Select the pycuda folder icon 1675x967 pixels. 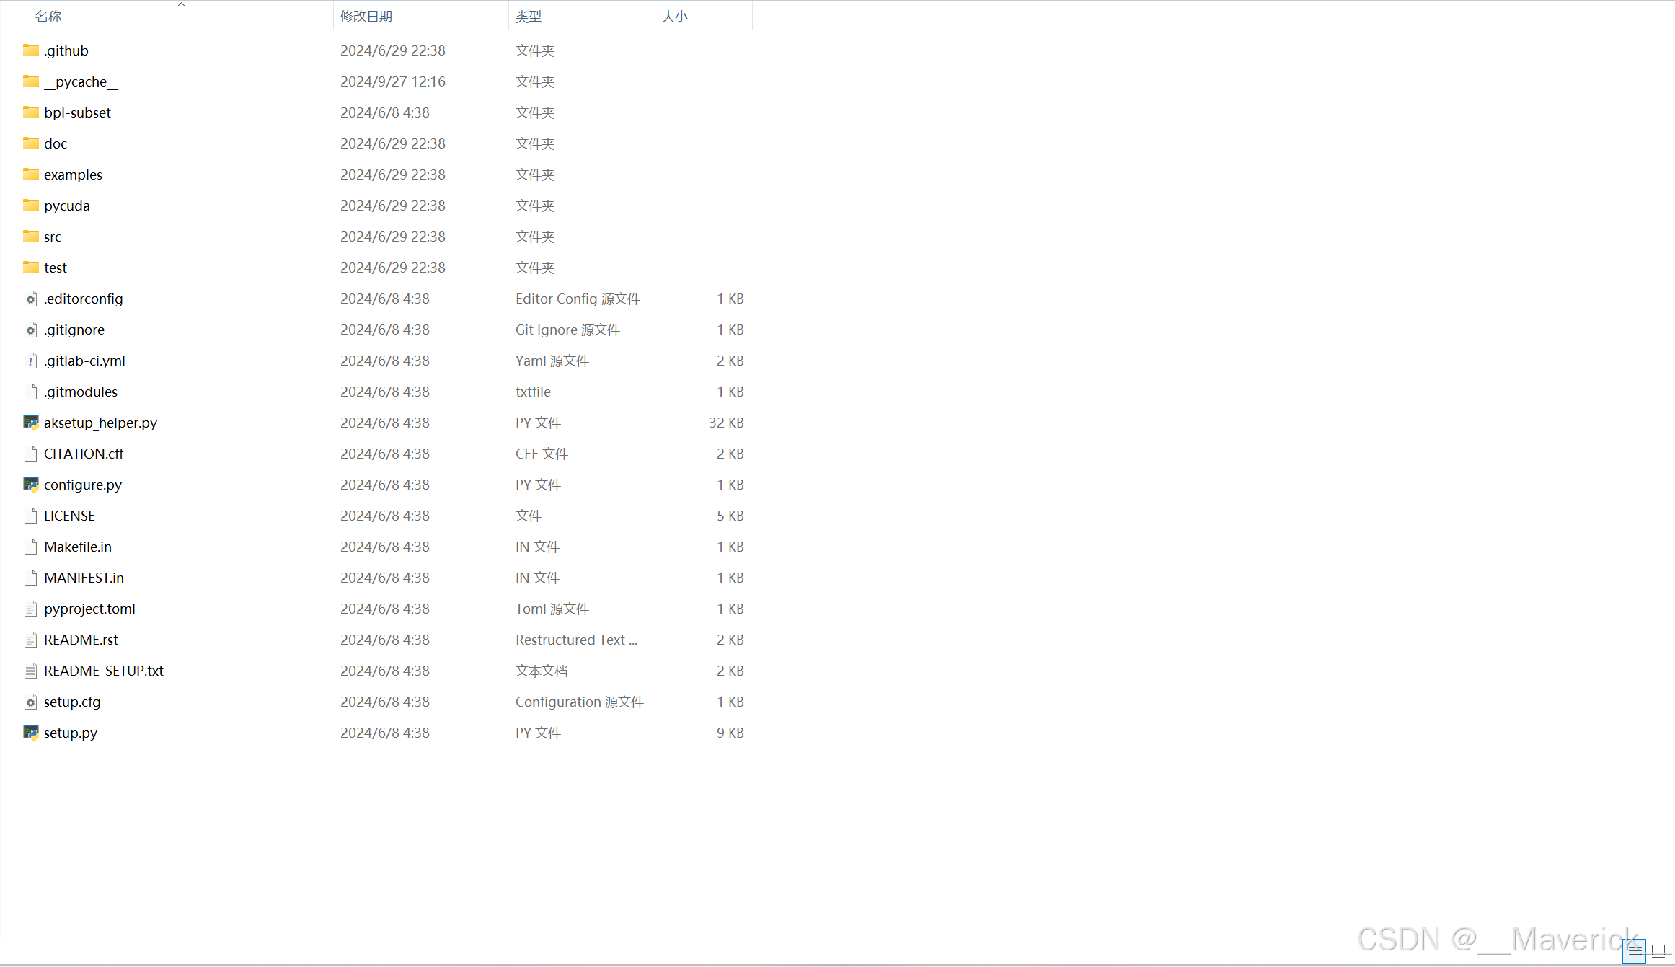pyautogui.click(x=30, y=206)
